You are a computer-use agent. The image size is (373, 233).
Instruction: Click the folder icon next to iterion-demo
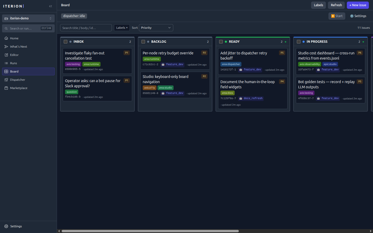click(6, 18)
